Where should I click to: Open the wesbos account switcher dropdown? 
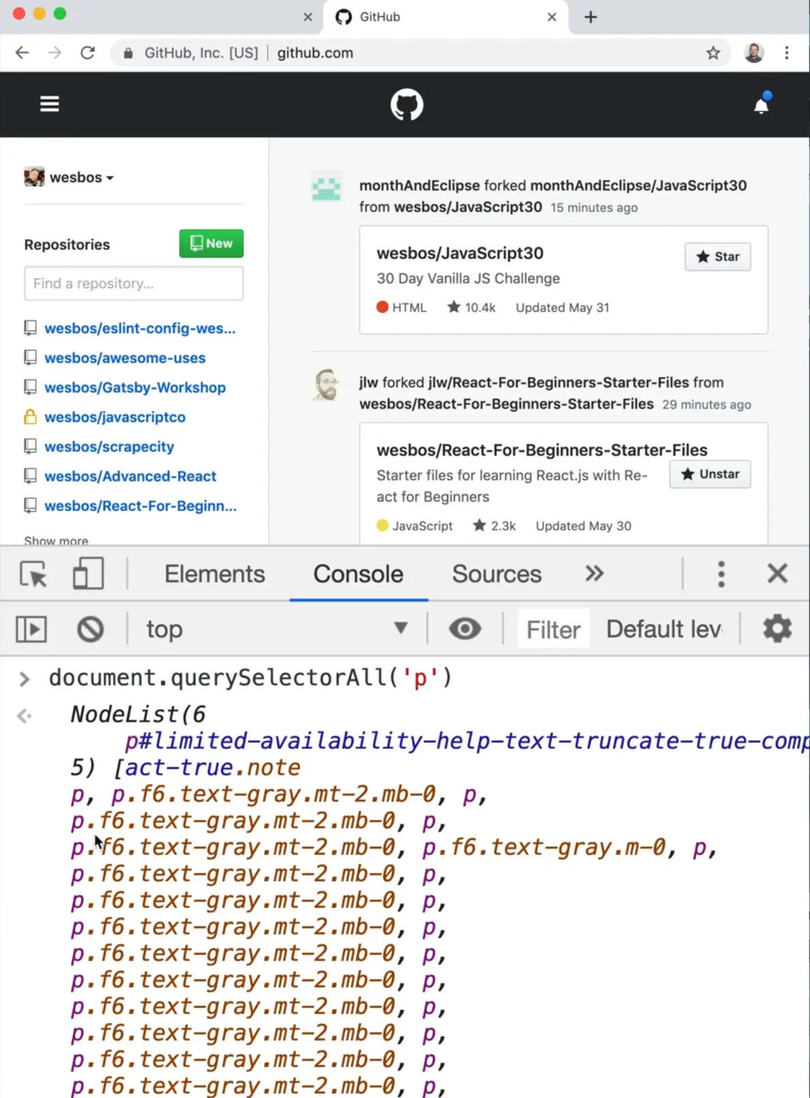tap(69, 178)
